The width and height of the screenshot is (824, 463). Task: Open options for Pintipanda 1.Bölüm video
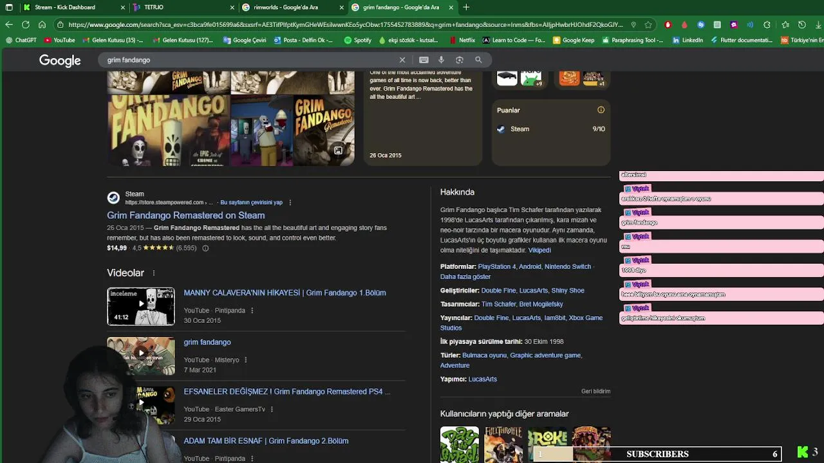click(252, 311)
